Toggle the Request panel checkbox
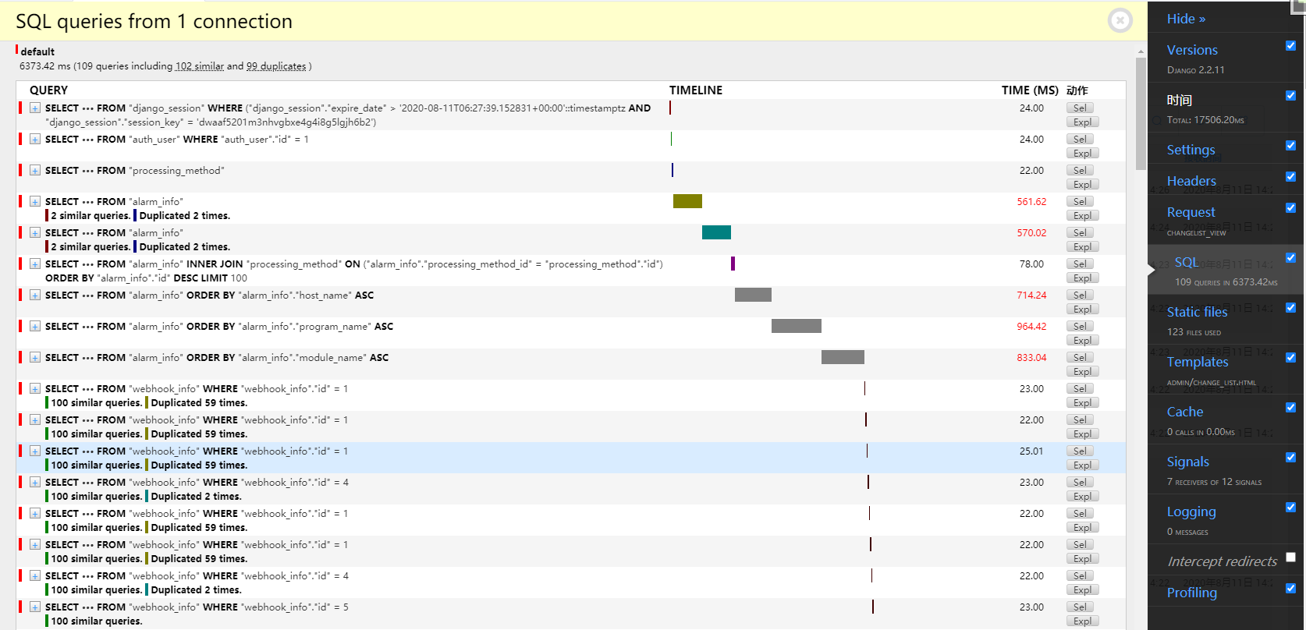The image size is (1306, 630). 1290,207
